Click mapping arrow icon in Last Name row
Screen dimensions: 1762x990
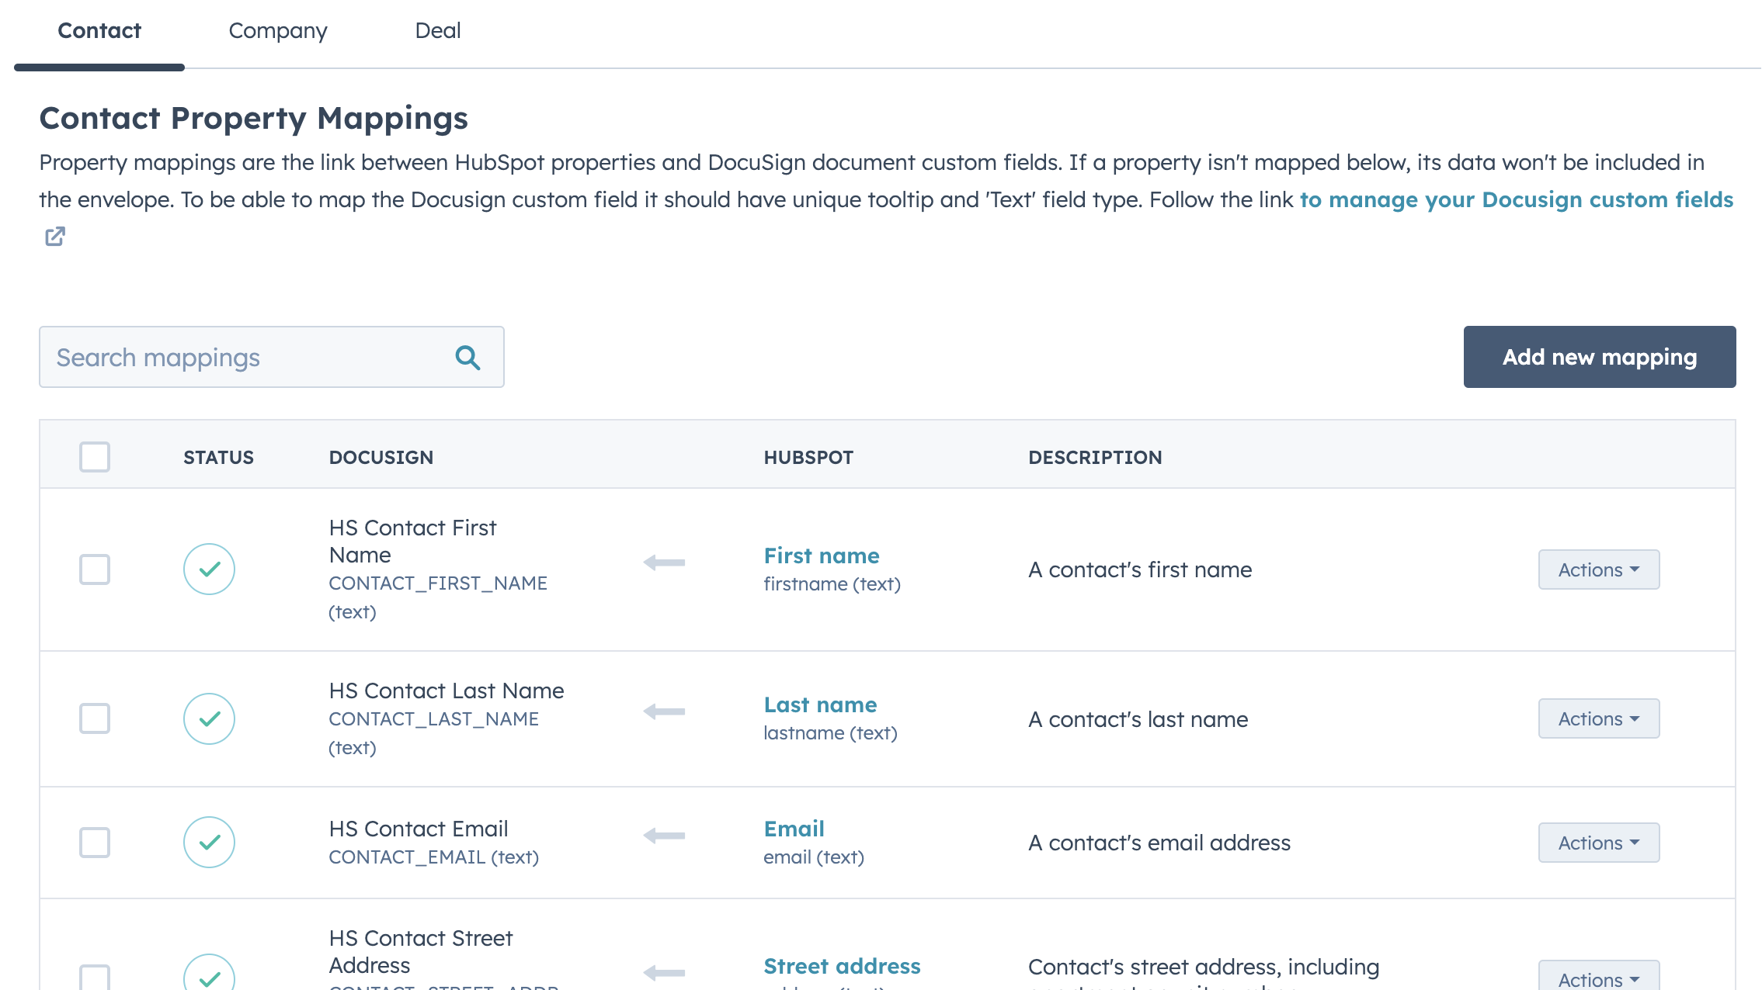664,711
